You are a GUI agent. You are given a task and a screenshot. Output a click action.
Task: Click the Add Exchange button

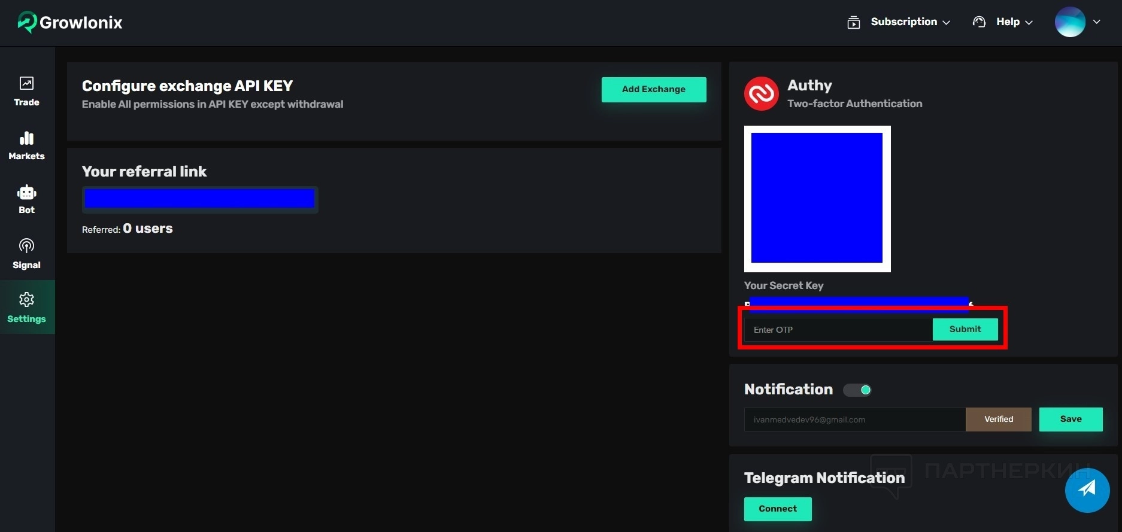654,89
